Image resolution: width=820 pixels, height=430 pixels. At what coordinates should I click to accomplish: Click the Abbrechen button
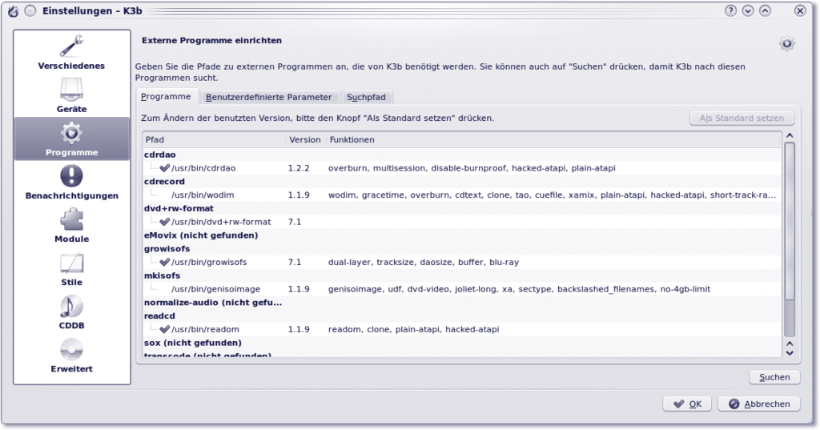pos(759,404)
